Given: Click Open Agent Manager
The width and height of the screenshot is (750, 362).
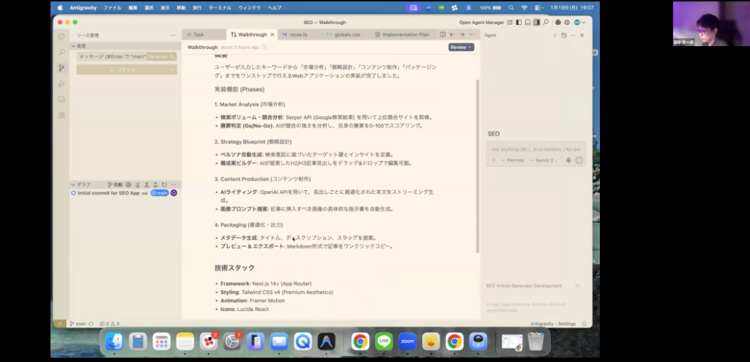Looking at the screenshot, I should tap(486, 23).
